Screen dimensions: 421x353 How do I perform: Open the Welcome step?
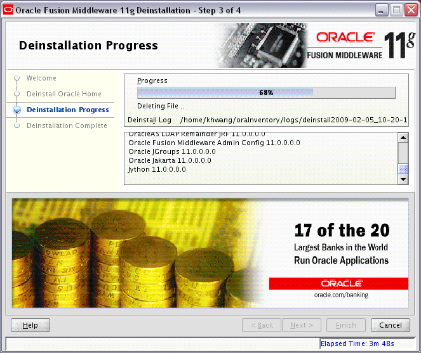[41, 78]
